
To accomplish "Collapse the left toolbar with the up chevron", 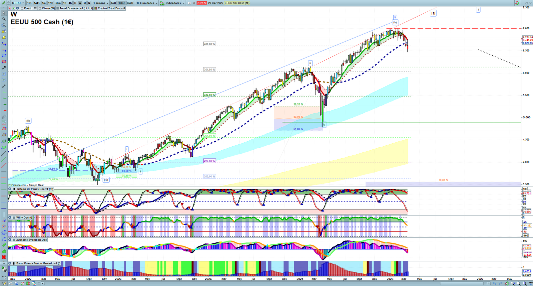I will [4, 8].
